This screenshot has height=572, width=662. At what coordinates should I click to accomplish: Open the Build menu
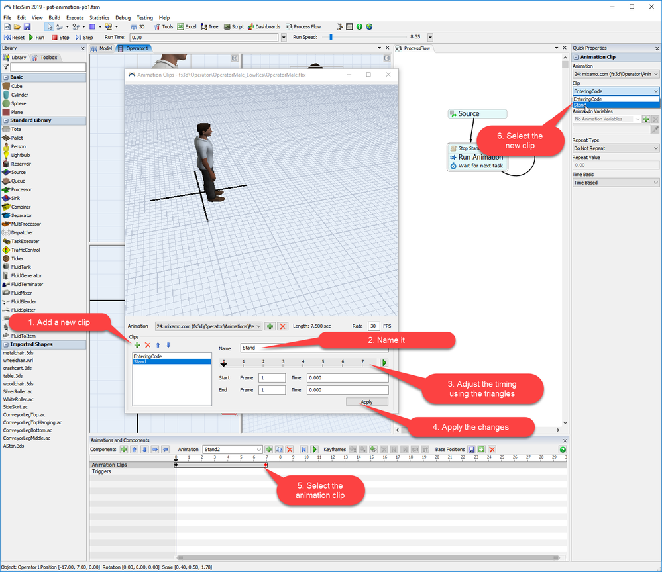(x=54, y=18)
